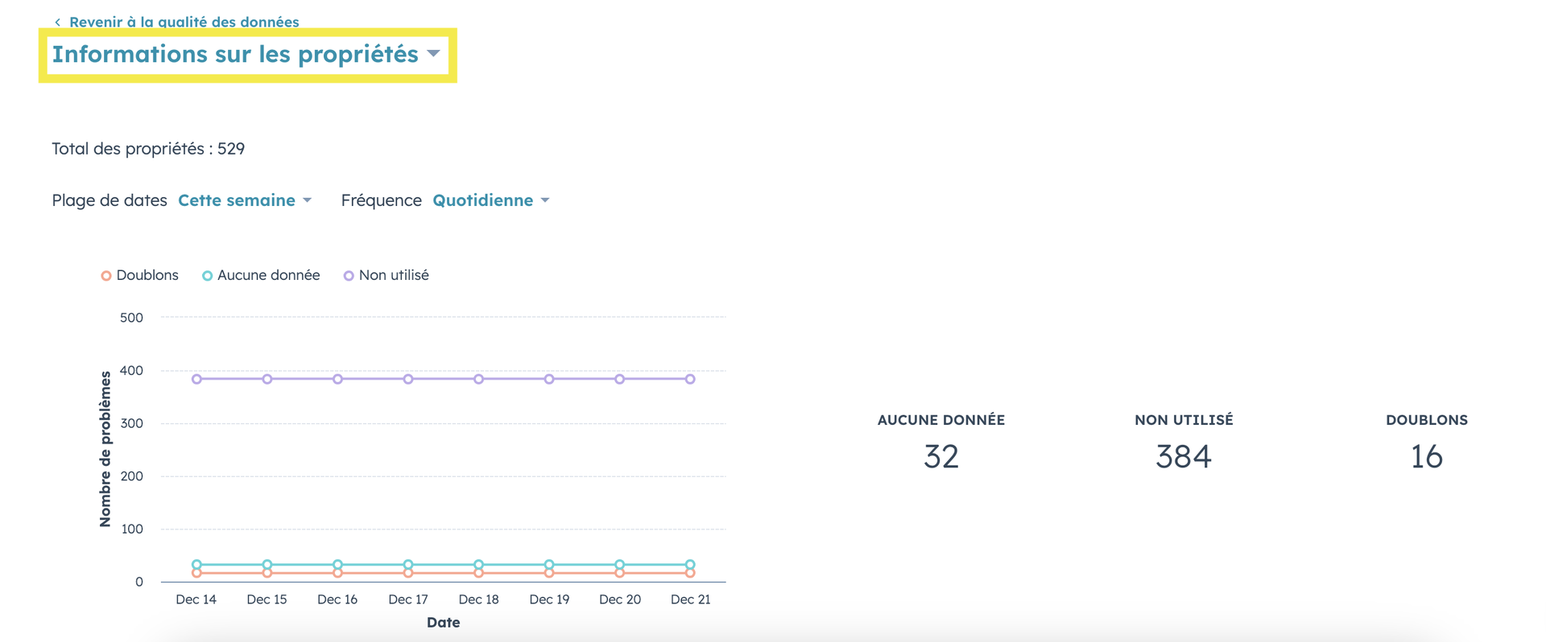Click the 'Non utilisé' data point for Dec 21
This screenshot has width=1546, height=642.
click(x=690, y=379)
